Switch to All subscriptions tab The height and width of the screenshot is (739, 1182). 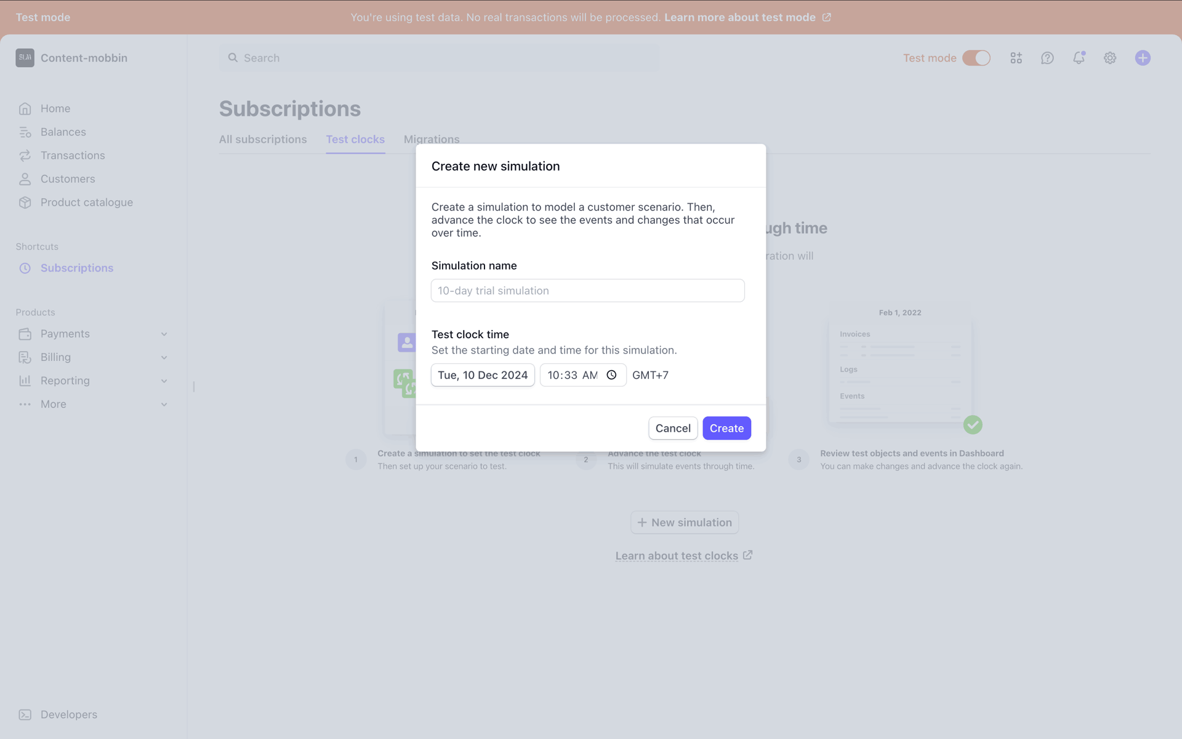pyautogui.click(x=263, y=139)
